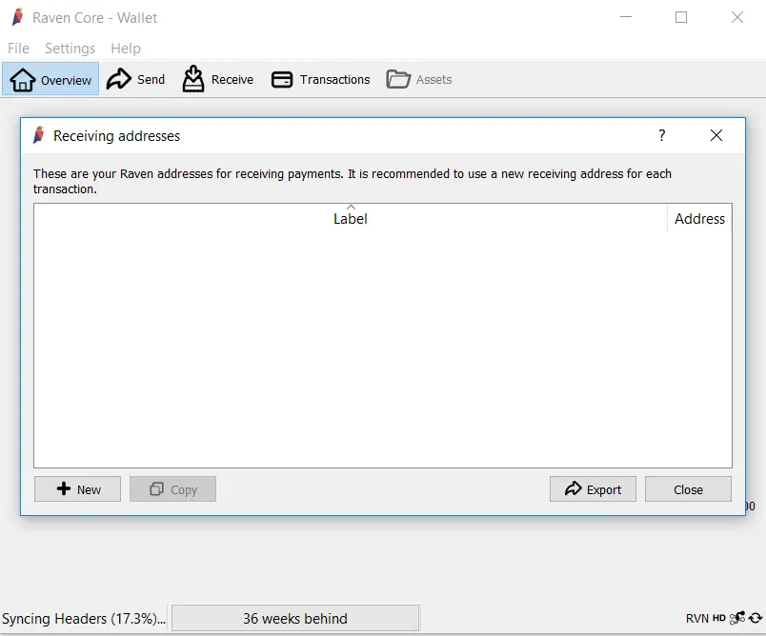Dismiss dialog with its X button
This screenshot has width=766, height=636.
coord(716,135)
